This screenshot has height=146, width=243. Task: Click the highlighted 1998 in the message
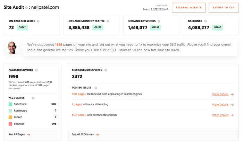tap(59, 44)
